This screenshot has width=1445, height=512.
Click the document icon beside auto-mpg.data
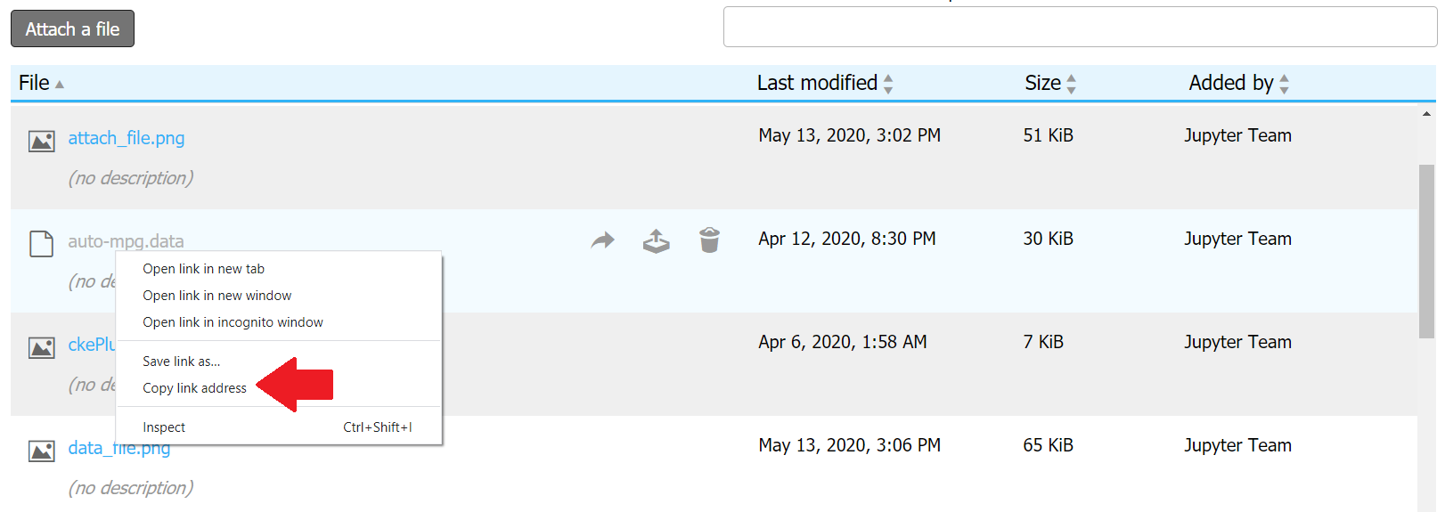42,243
